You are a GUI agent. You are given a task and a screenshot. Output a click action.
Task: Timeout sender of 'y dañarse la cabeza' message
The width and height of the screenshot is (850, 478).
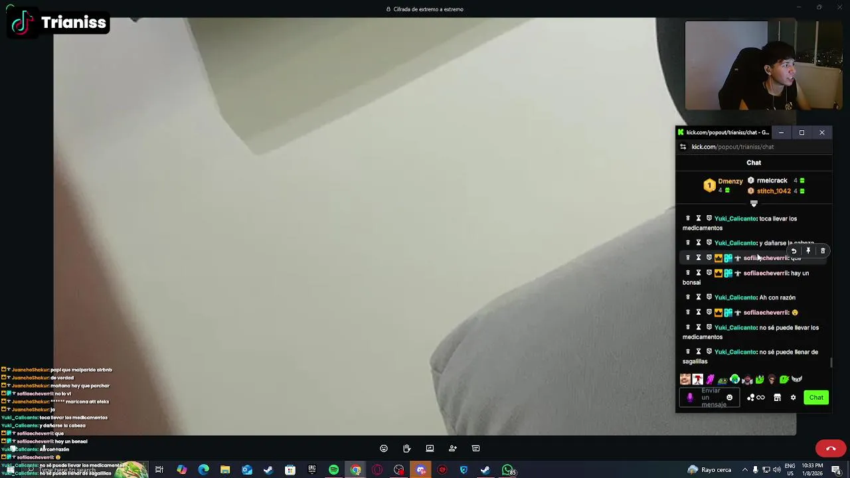(x=699, y=243)
